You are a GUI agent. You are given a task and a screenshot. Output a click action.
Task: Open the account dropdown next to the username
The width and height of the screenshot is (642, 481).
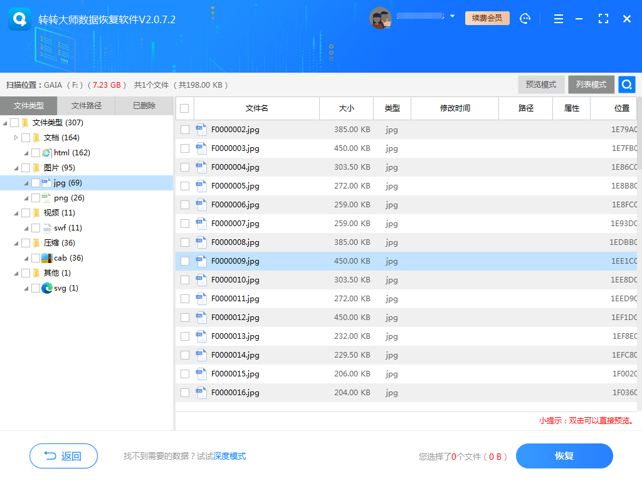(x=453, y=16)
